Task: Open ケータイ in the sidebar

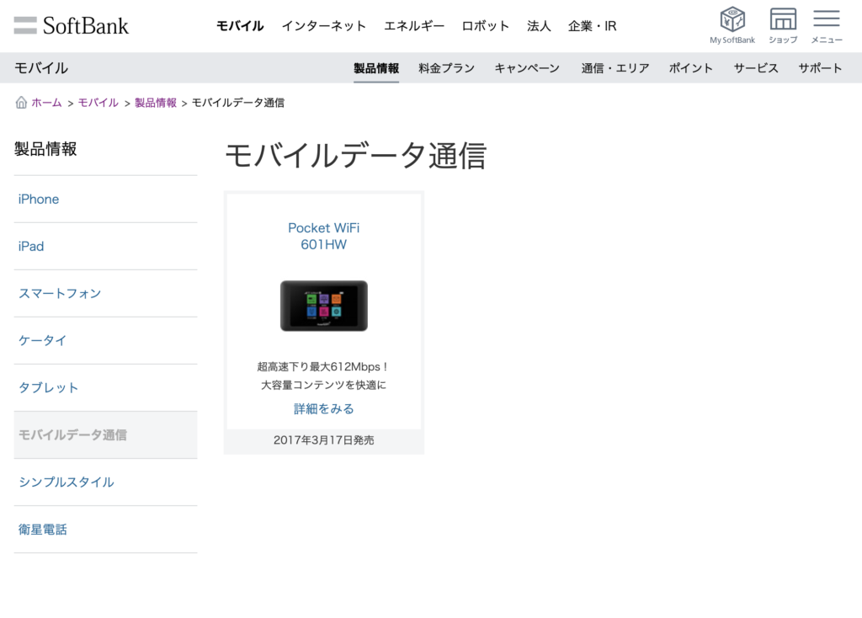Action: pos(105,341)
